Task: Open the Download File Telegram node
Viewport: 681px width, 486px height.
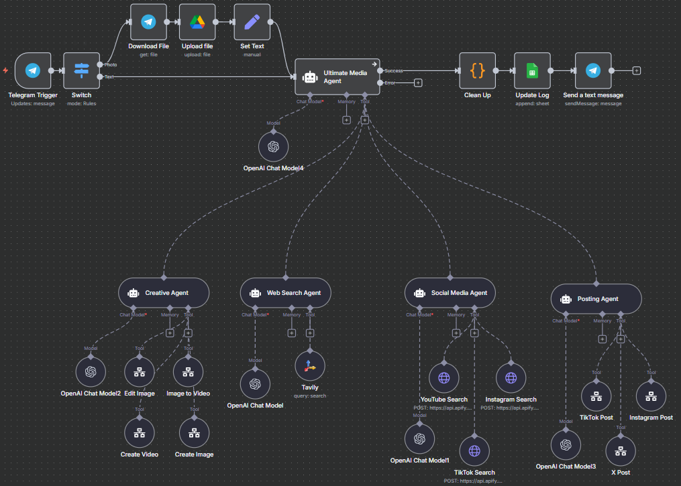Action: (148, 21)
